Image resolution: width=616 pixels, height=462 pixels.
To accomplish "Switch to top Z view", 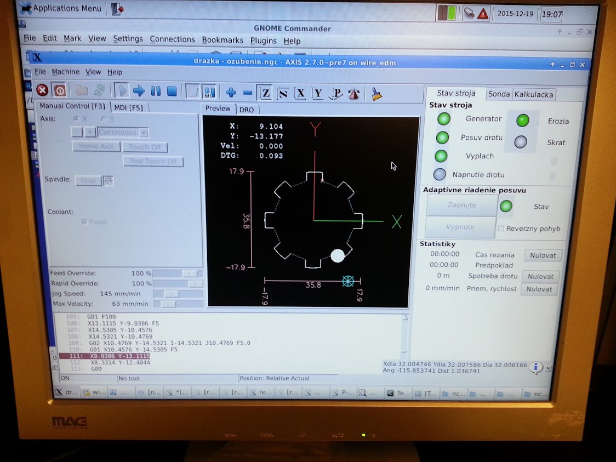I will [x=265, y=93].
